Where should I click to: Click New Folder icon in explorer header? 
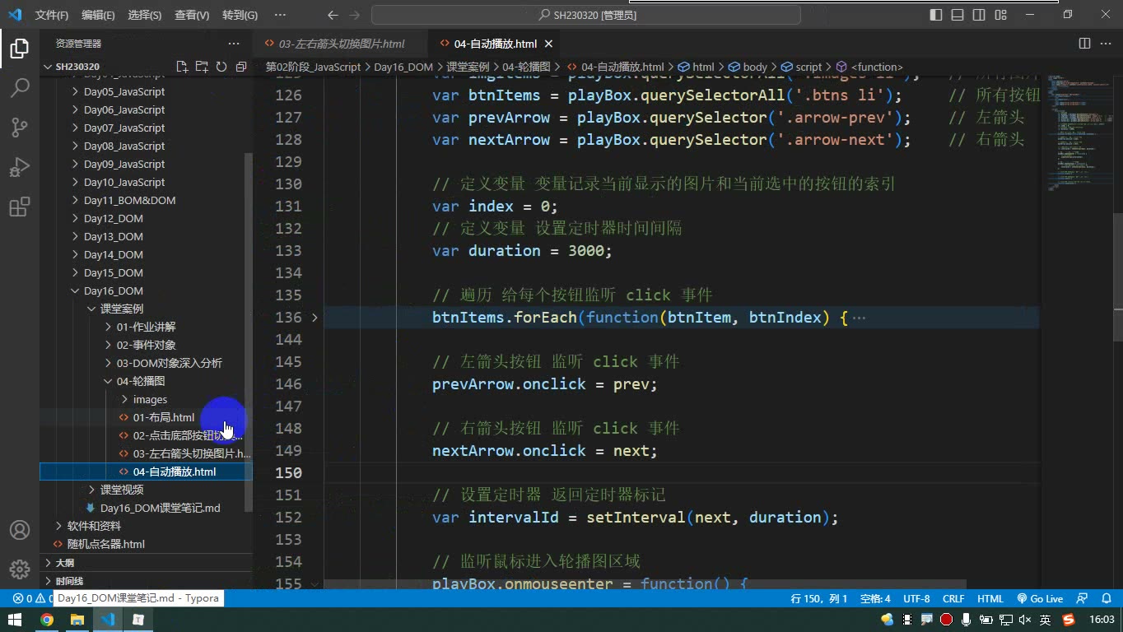click(x=202, y=67)
